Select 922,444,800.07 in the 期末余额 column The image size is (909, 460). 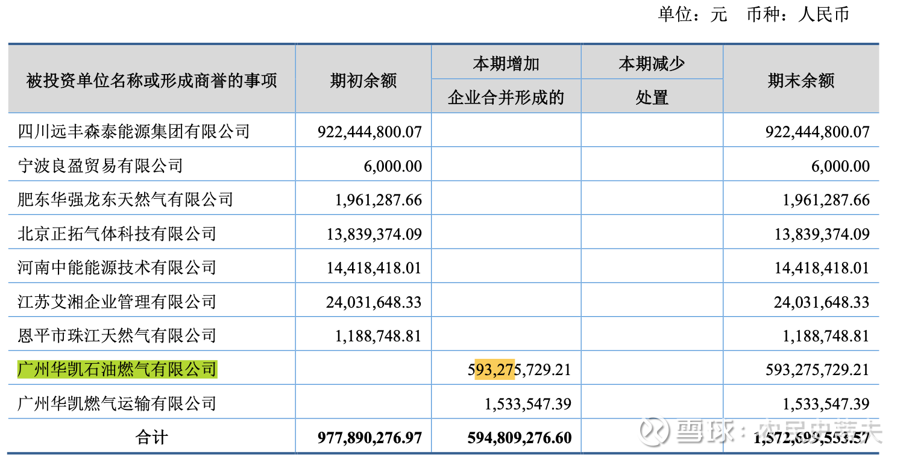(x=817, y=132)
